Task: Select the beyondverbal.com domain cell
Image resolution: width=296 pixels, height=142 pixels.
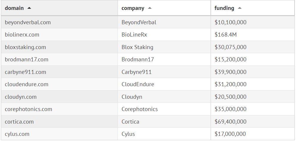Action: click(x=28, y=22)
